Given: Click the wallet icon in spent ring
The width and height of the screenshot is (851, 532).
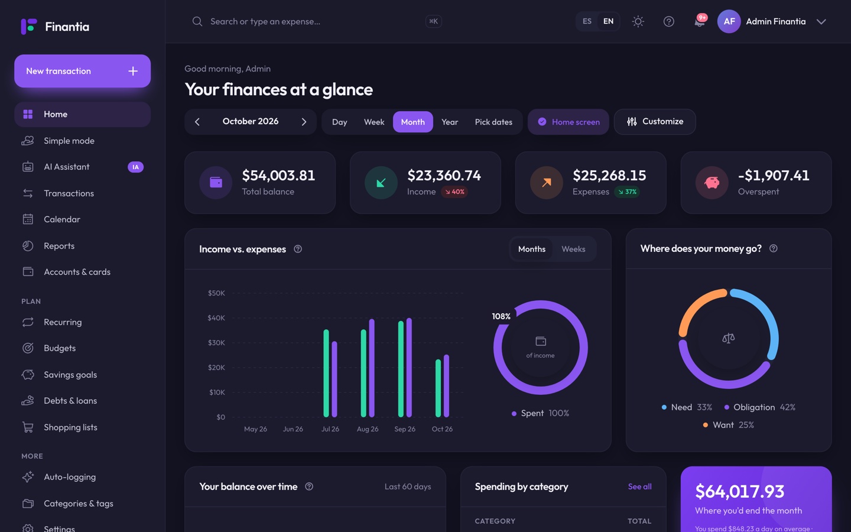Looking at the screenshot, I should click(541, 341).
